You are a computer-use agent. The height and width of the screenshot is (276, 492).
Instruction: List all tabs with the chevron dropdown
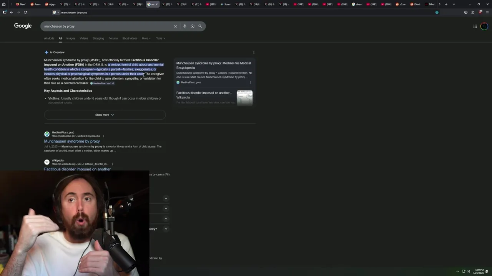[454, 4]
